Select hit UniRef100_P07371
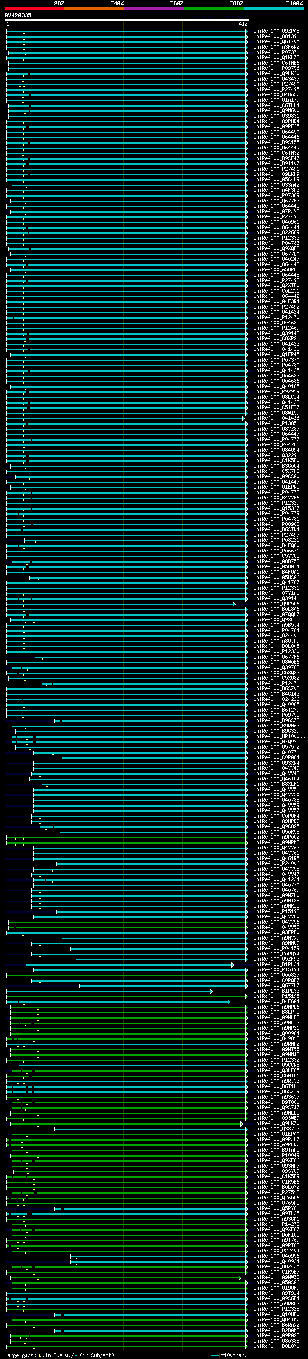308x1359 pixels. (276, 52)
